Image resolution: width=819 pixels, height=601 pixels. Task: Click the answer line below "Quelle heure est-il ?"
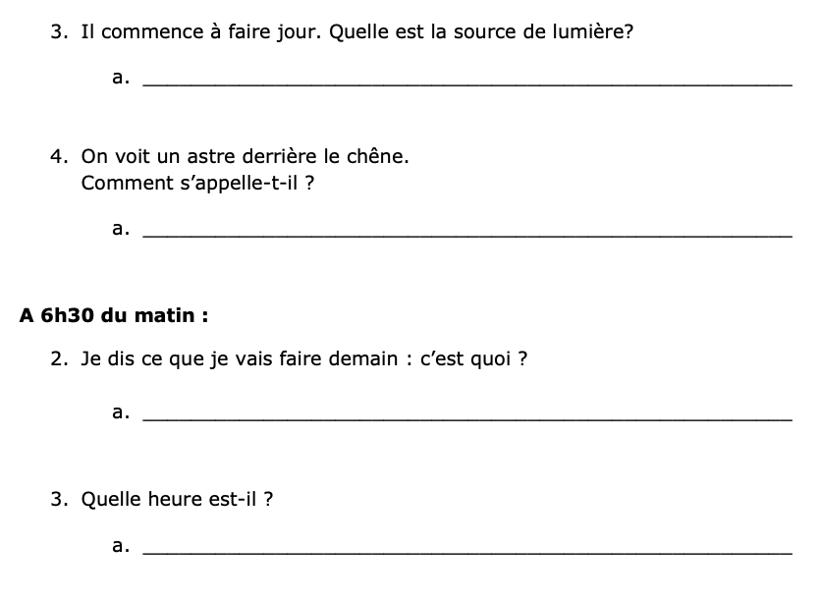tap(466, 553)
